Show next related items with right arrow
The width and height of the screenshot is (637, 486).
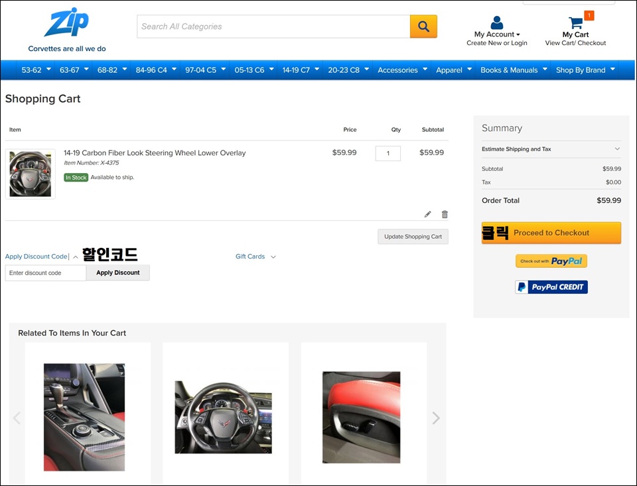coord(436,418)
